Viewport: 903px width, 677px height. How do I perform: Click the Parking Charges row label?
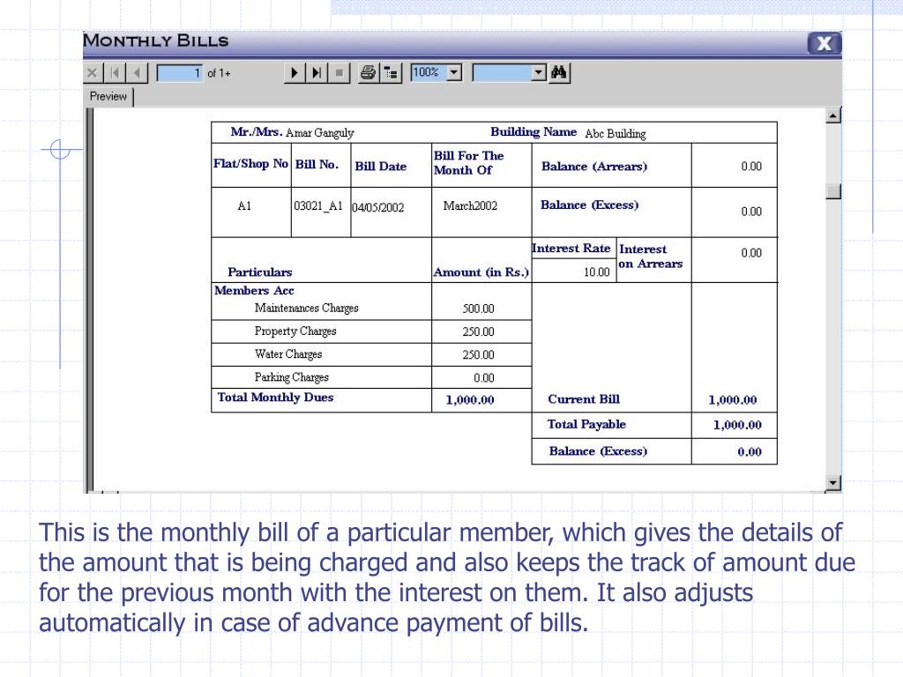click(291, 377)
